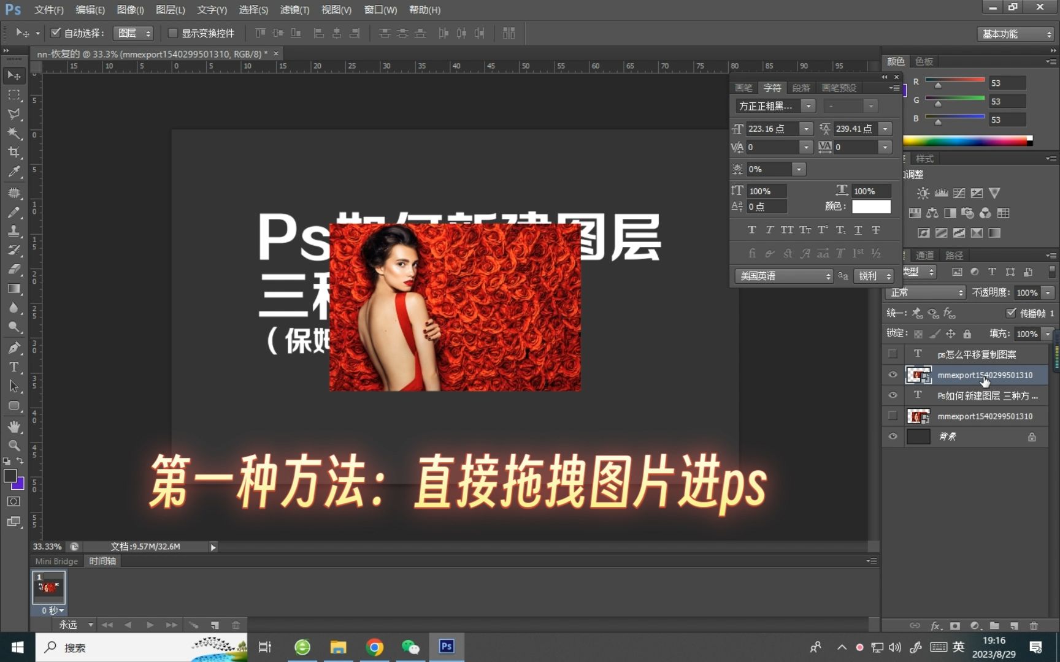1060x662 pixels.
Task: Open the workspace switcher 基本功能
Action: click(x=1015, y=34)
